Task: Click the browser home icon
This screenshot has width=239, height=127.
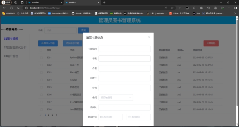Action: pos(18,8)
